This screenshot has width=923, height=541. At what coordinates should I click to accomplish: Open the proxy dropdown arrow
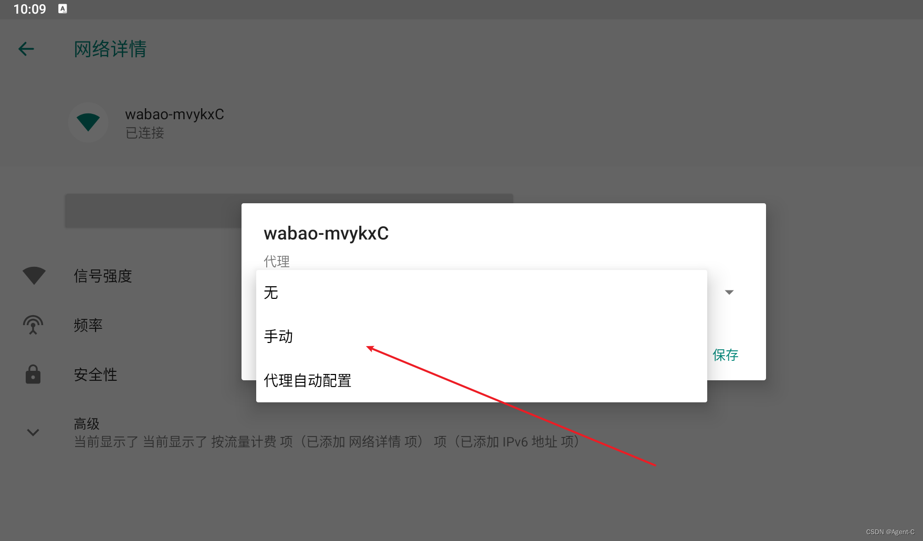(729, 292)
